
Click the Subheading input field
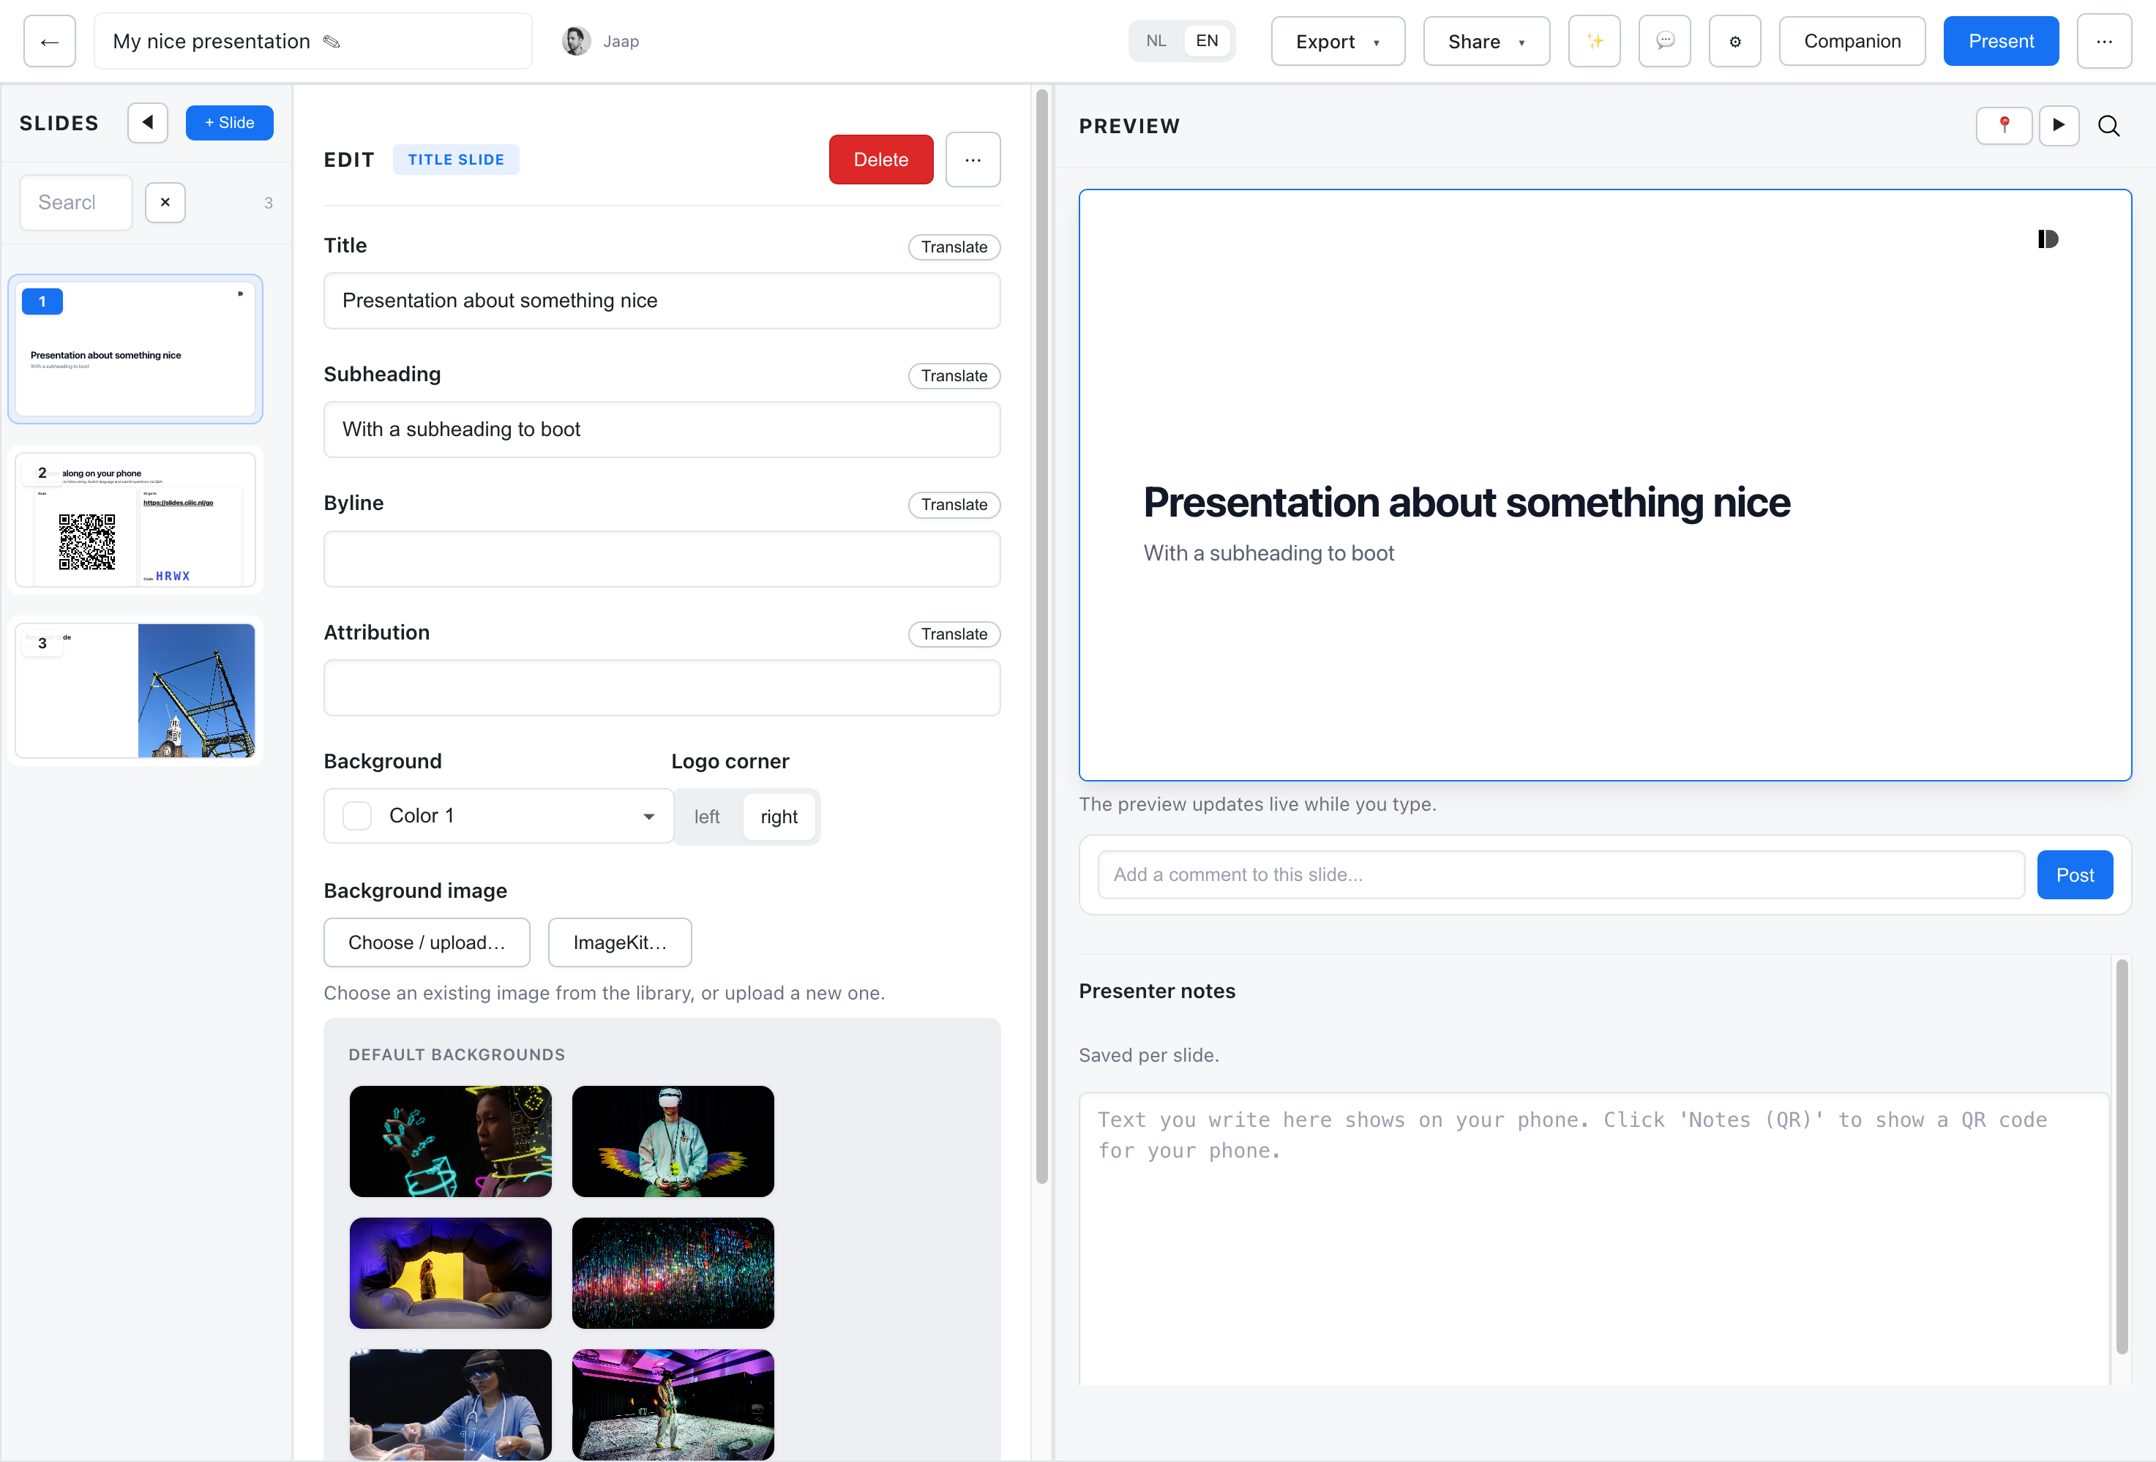[662, 430]
